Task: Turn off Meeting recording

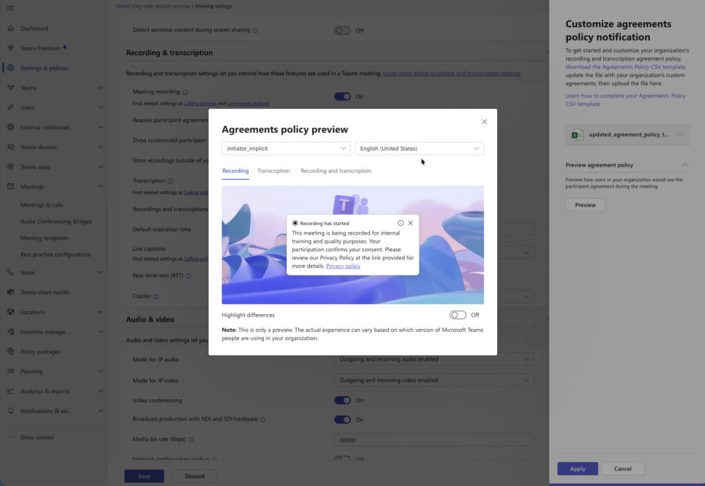Action: tap(342, 96)
